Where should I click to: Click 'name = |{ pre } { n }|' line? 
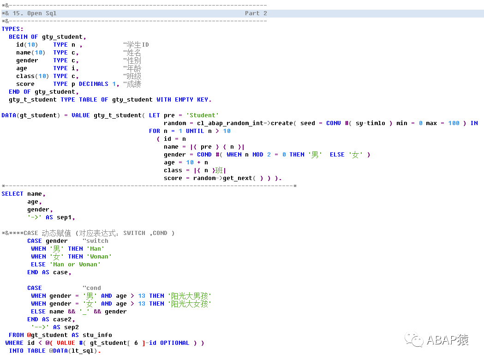pyautogui.click(x=204, y=147)
